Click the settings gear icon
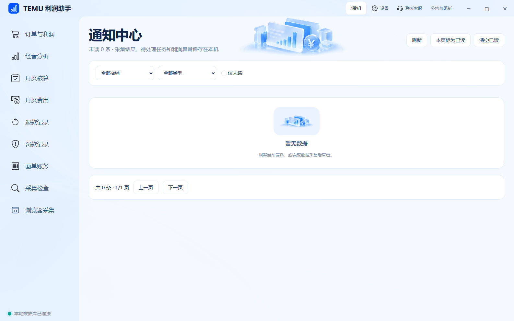Image resolution: width=514 pixels, height=321 pixels. point(375,8)
